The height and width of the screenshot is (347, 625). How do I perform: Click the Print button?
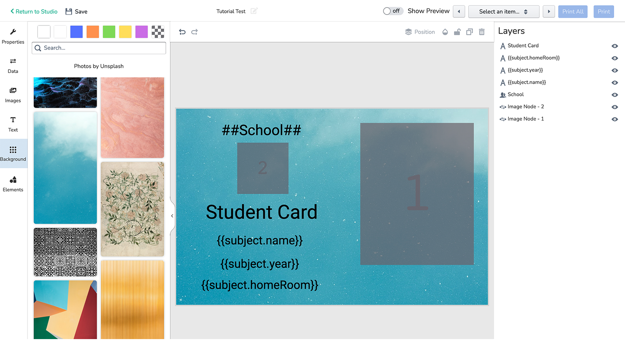(x=604, y=11)
